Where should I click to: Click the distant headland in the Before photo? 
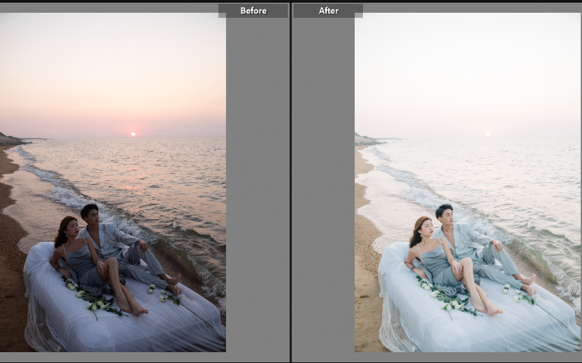11,139
